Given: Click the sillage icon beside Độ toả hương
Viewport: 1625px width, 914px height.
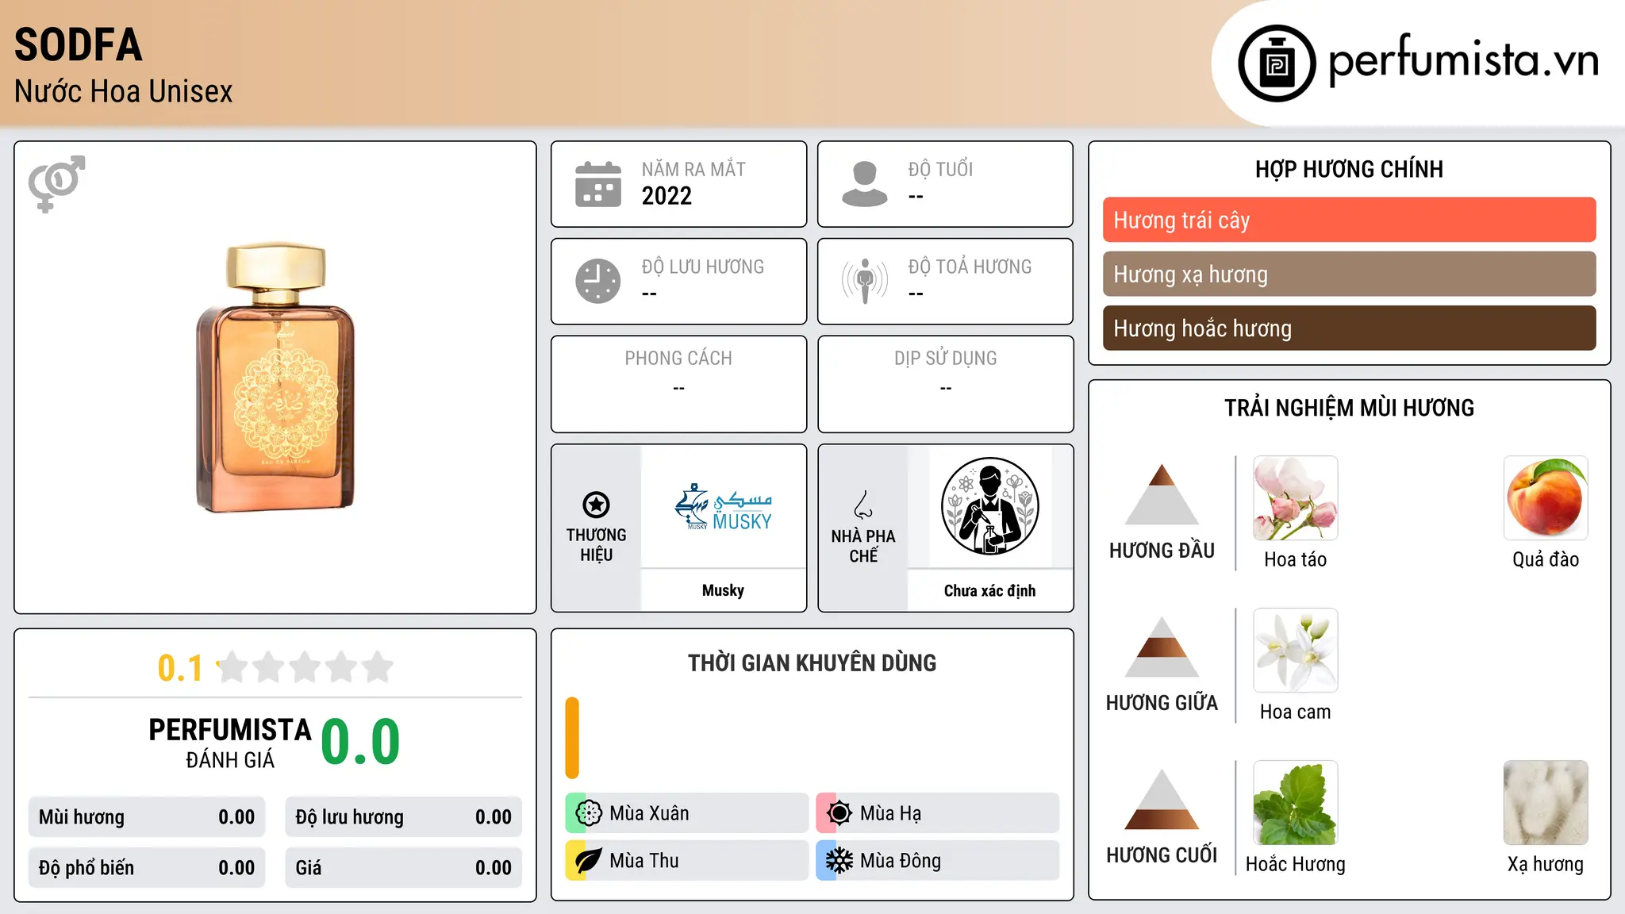Looking at the screenshot, I should click(x=865, y=281).
